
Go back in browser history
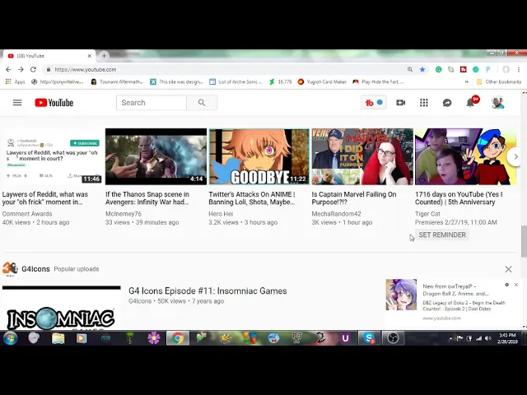coord(8,69)
